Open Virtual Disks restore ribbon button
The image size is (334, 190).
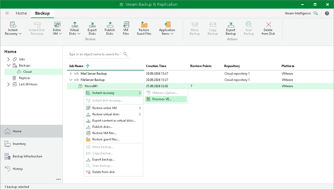click(75, 28)
